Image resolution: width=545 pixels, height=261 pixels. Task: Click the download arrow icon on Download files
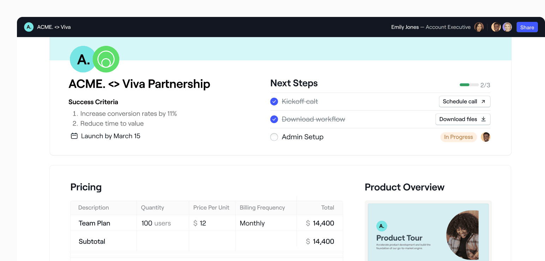pos(484,119)
